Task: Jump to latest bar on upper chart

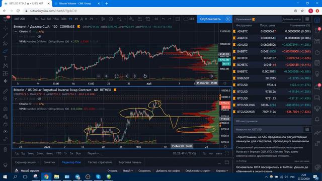Action: pyautogui.click(x=211, y=76)
